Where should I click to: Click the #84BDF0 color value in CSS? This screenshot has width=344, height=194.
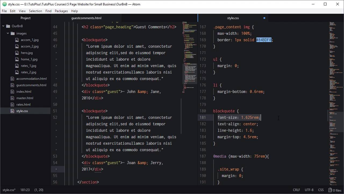(x=264, y=40)
